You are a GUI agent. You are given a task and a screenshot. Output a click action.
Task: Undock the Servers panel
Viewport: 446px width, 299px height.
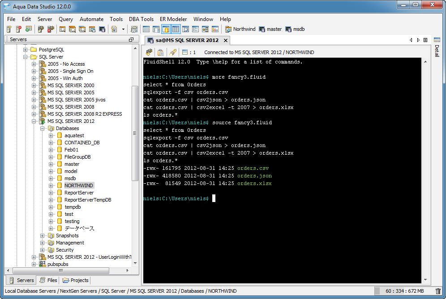(x=131, y=39)
